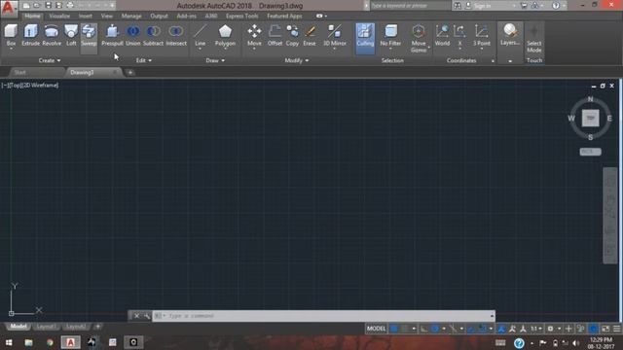Screen dimensions: 623x350
Task: Add a new drawing tab with plus
Action: 130,72
